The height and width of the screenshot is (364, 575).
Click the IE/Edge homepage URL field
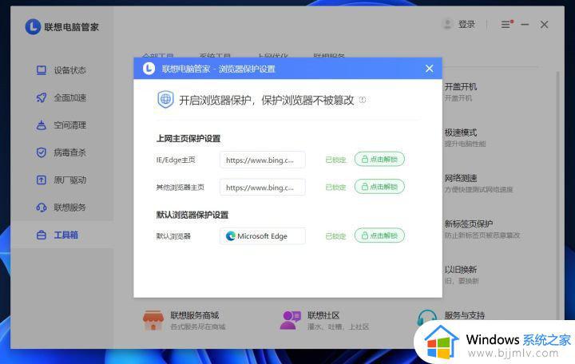tap(262, 160)
